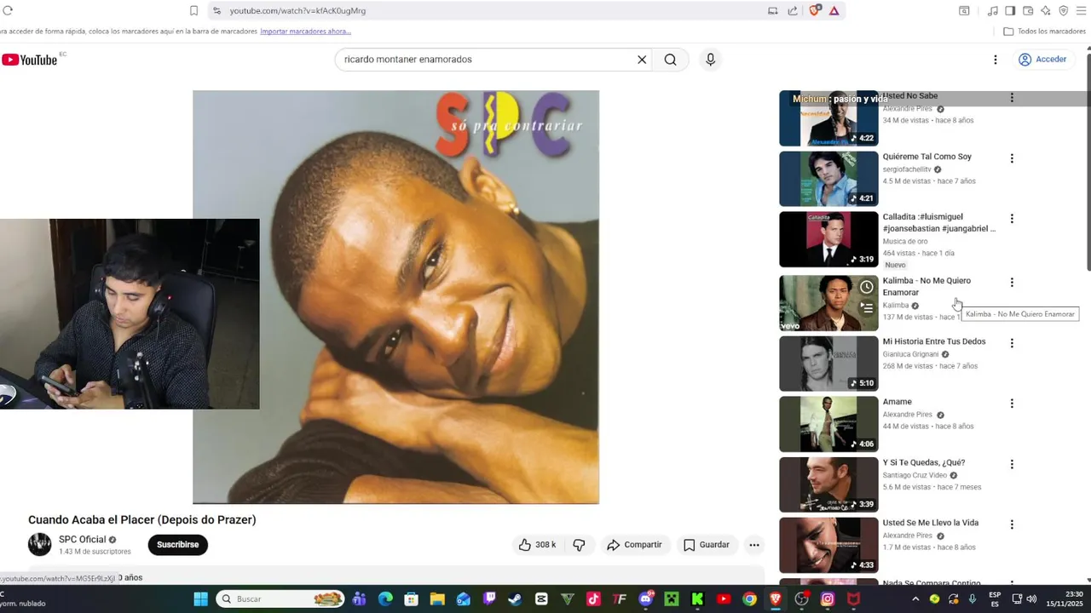Start voice search with the microphone icon
This screenshot has height=613, width=1091.
(x=710, y=60)
